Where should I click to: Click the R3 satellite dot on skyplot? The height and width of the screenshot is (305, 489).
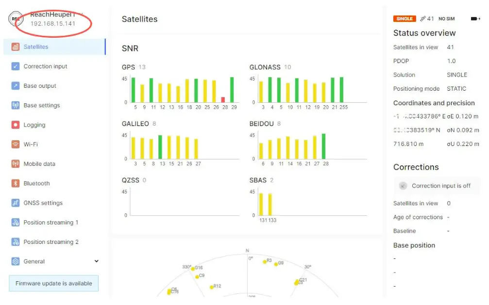265,262
